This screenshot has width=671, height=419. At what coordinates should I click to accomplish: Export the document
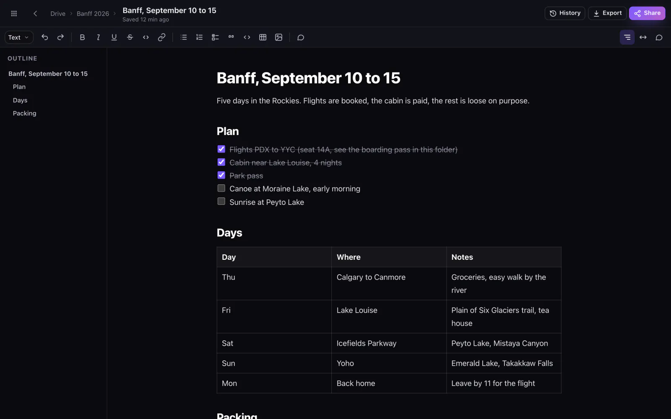(607, 13)
